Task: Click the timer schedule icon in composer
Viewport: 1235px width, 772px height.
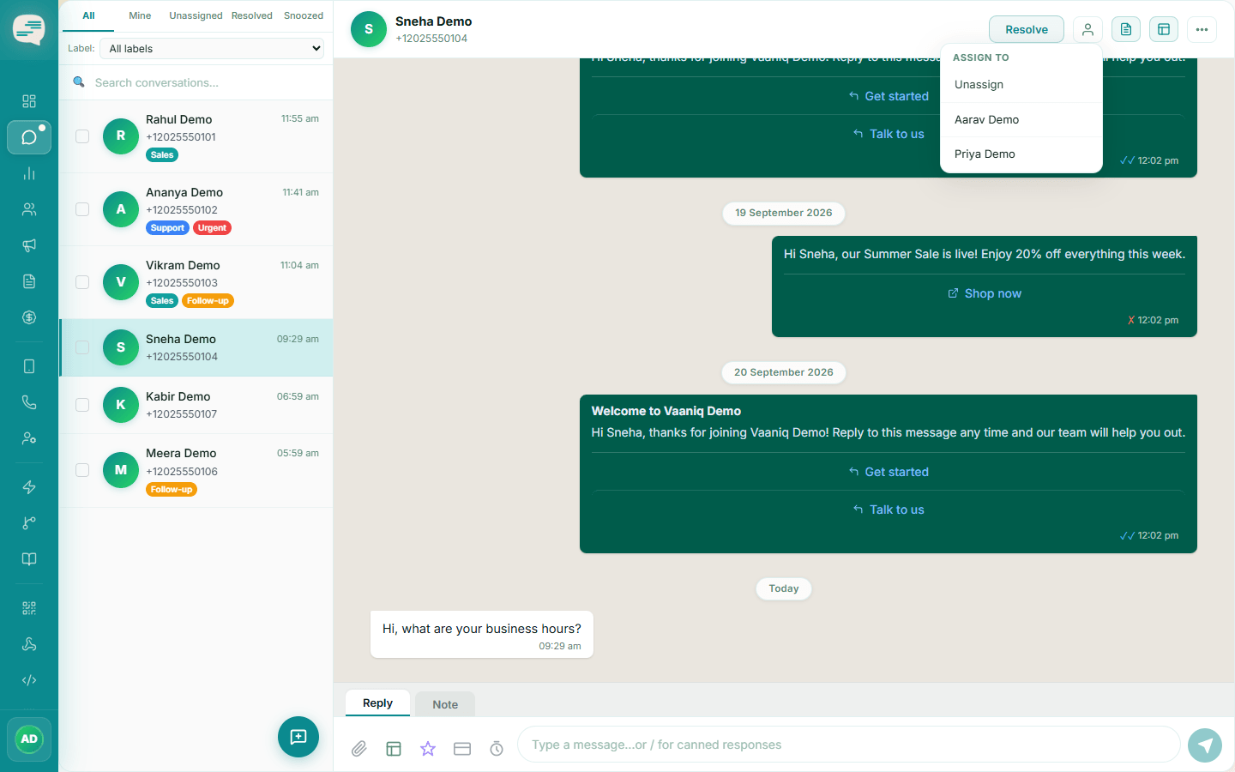Action: (497, 749)
